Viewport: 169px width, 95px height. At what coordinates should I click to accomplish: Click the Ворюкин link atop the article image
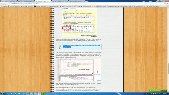[x=65, y=8]
